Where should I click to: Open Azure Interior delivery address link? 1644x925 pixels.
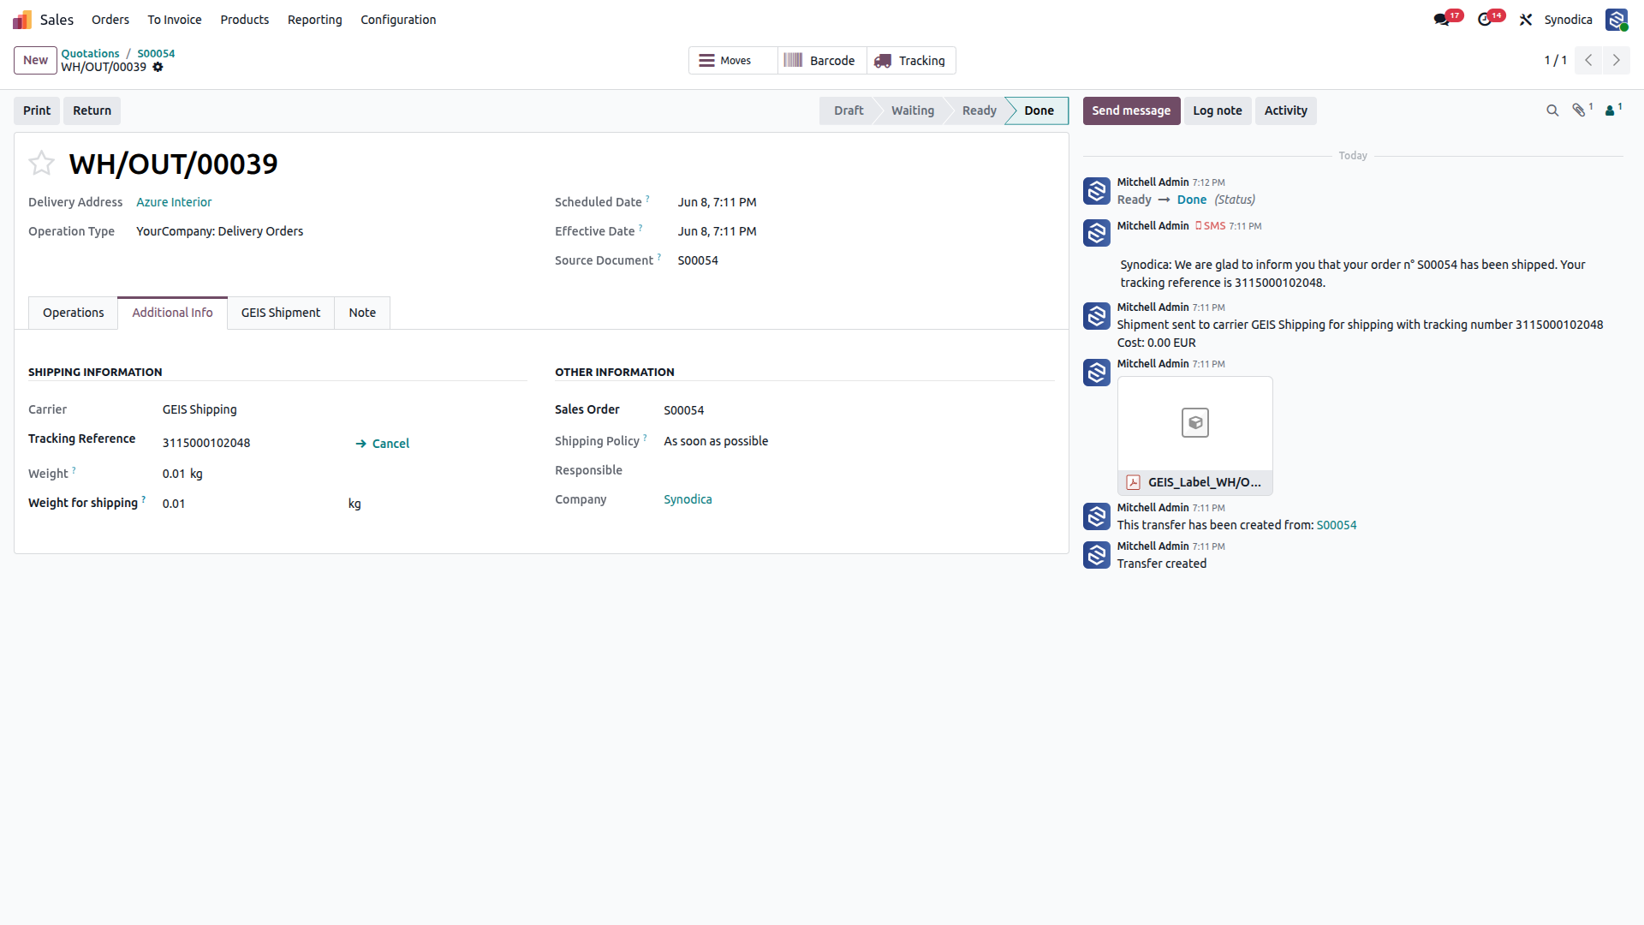(174, 202)
